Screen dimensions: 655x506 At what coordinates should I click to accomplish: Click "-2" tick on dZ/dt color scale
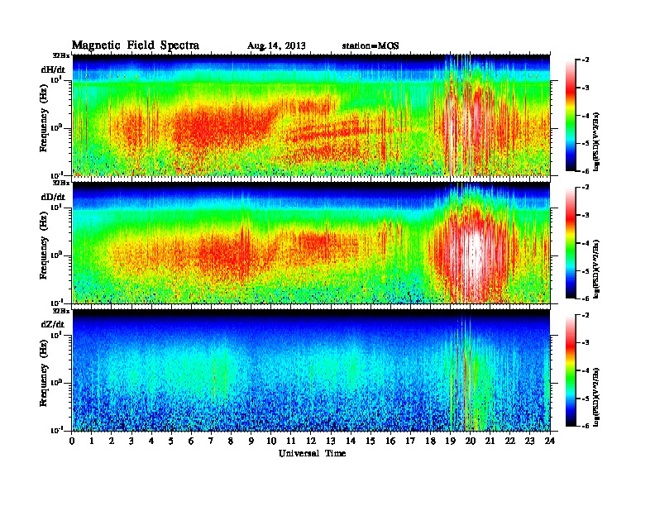586,315
